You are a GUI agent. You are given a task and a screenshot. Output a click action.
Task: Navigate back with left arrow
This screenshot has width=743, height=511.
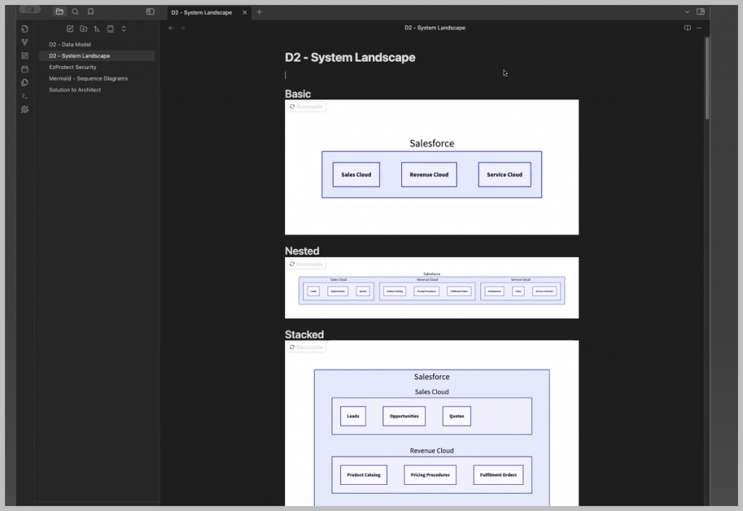[x=171, y=28]
